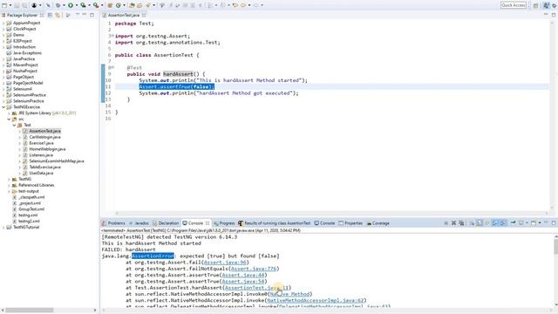The height and width of the screenshot is (314, 558).
Task: Expand the TestNGTutorial project node
Action: tap(3, 227)
